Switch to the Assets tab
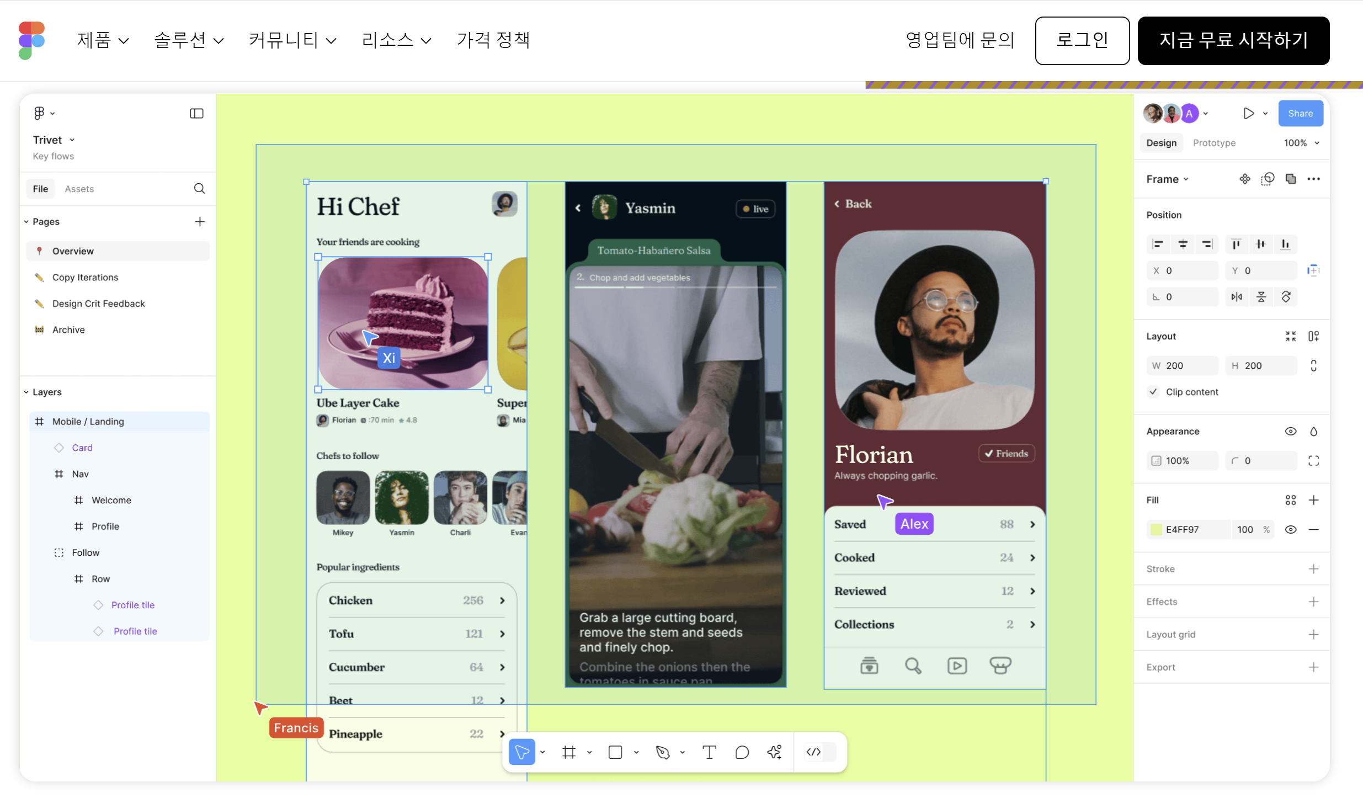Screen dimensions: 1363x803 tap(79, 189)
